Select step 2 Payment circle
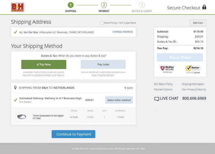The height and width of the screenshot is (154, 215). (x=104, y=5)
